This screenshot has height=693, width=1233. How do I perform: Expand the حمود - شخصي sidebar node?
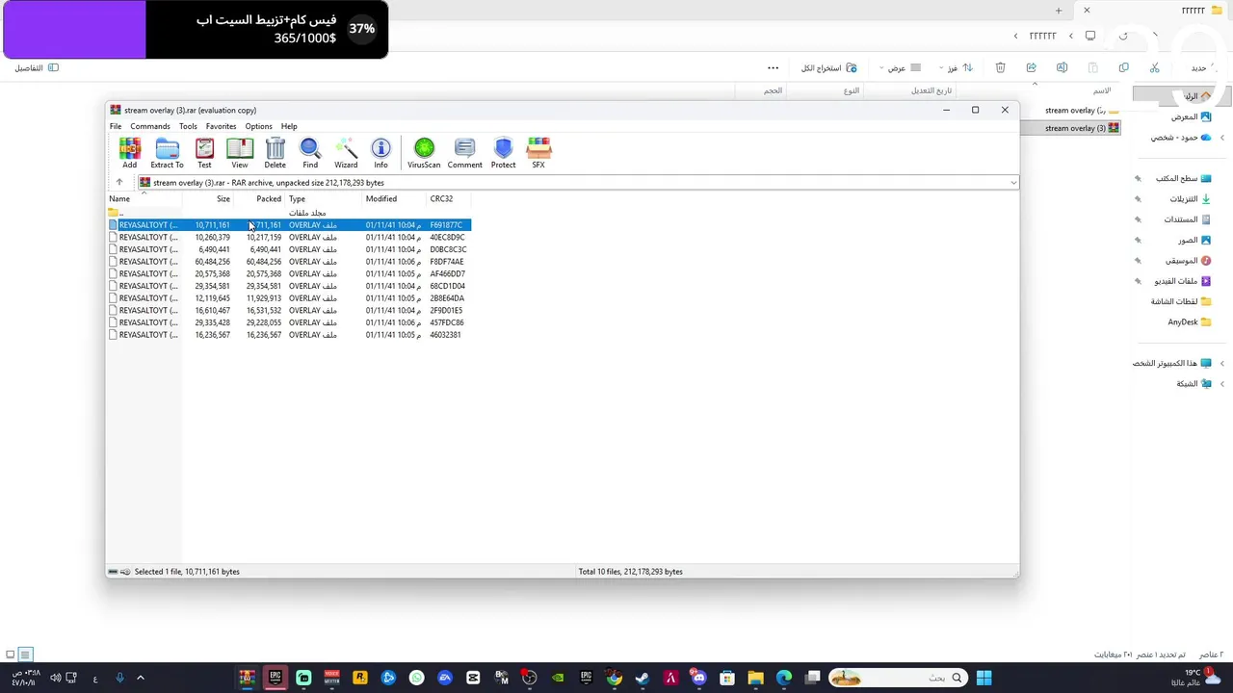1222,138
